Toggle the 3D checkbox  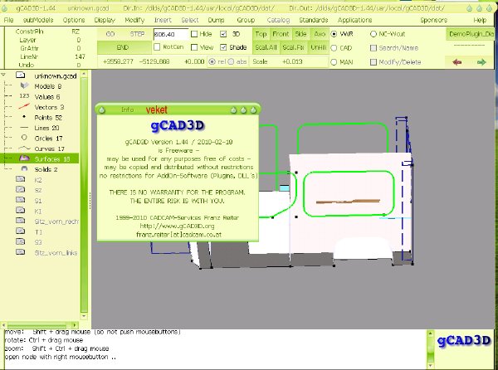click(223, 34)
